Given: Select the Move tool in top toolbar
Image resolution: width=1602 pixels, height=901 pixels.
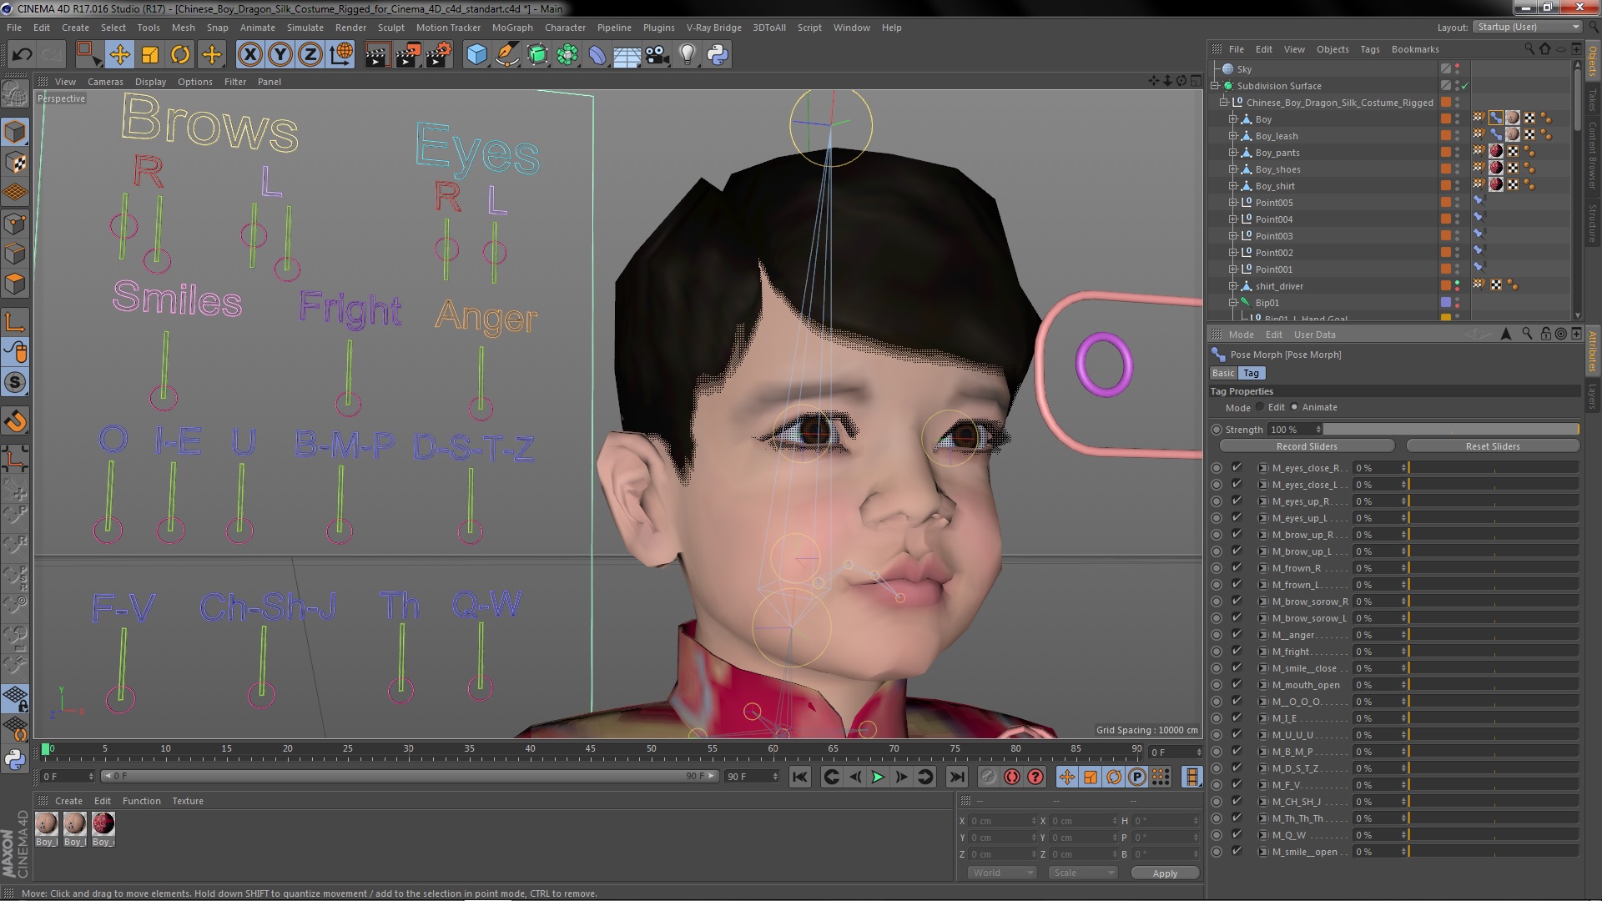Looking at the screenshot, I should coord(119,55).
